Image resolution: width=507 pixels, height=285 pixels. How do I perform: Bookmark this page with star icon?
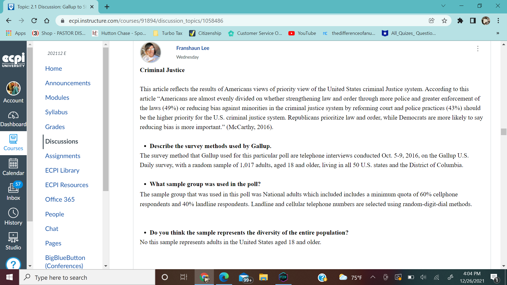coord(444,21)
